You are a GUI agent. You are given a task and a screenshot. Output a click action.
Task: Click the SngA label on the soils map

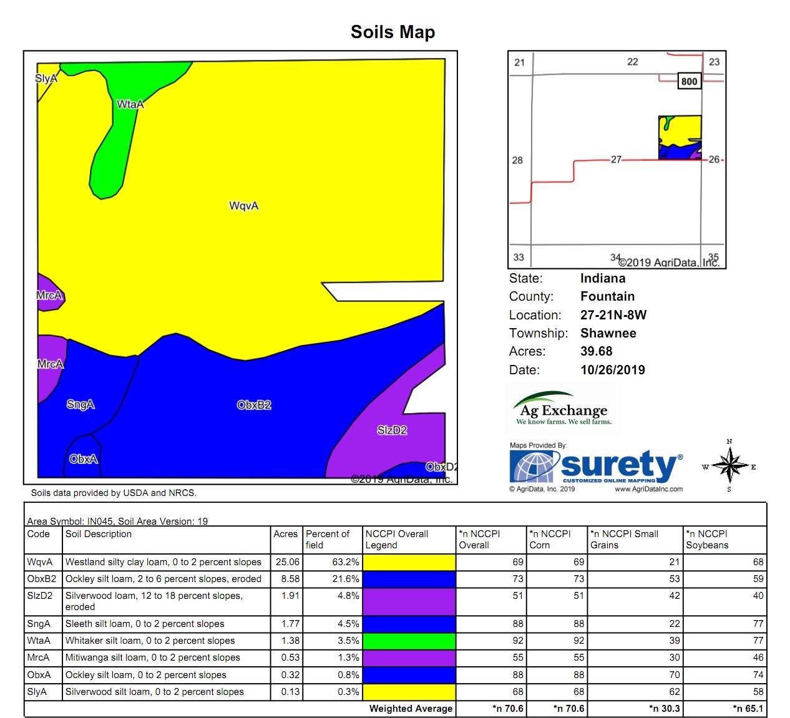click(80, 404)
